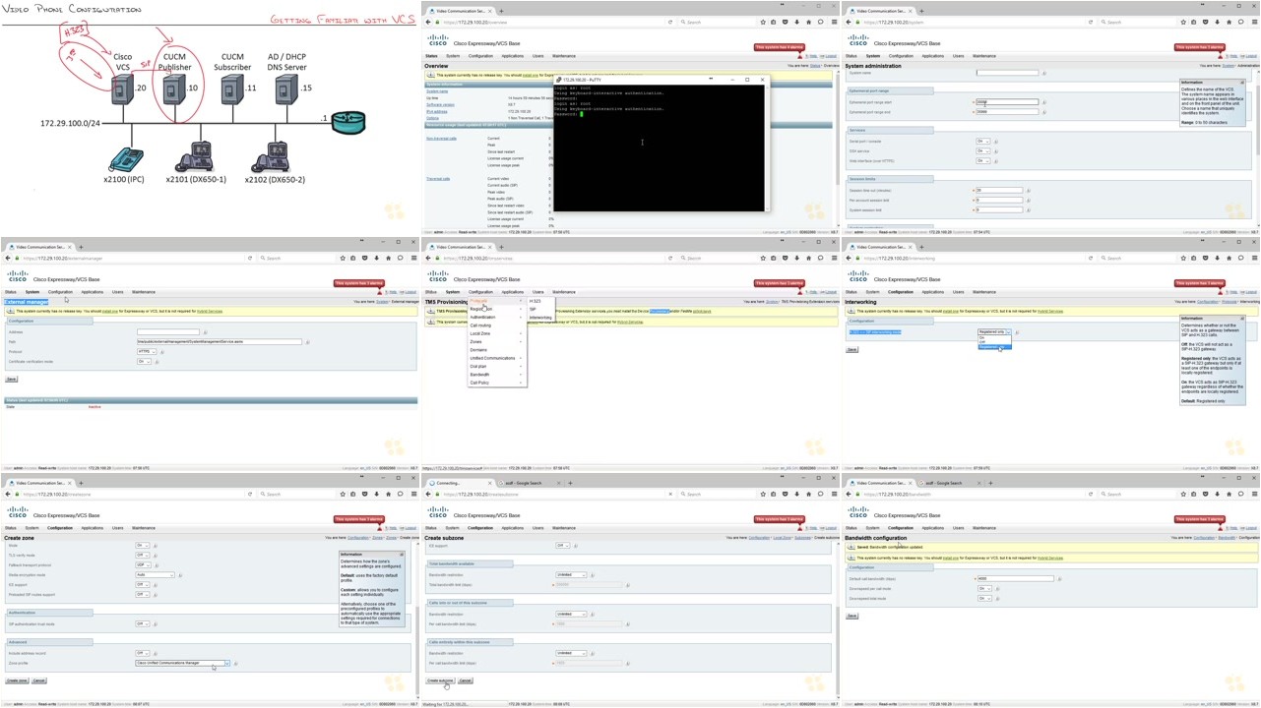Click the home icon in TMS Provisioning browser
This screenshot has height=708, width=1261.
click(808, 258)
